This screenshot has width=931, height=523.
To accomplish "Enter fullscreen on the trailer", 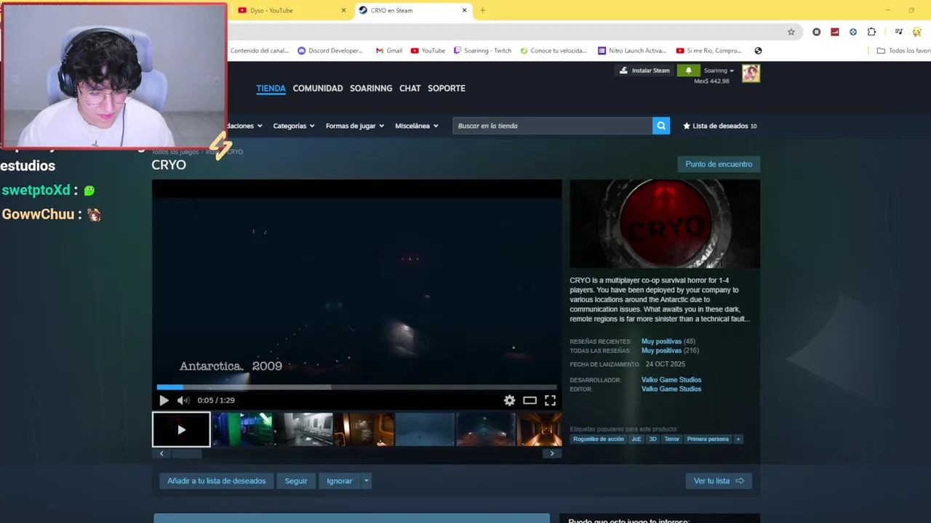I will click(x=550, y=400).
